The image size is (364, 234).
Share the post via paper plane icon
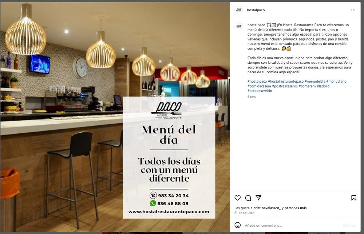[258, 198]
